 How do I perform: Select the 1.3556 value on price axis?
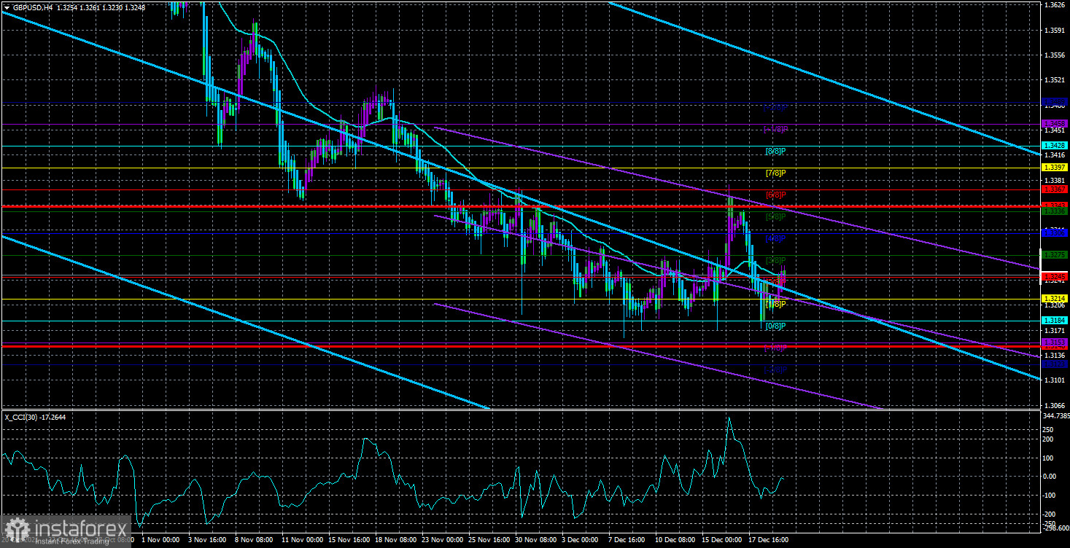(x=1055, y=55)
